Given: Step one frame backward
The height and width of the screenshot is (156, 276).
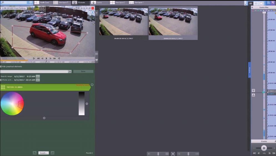Looking at the screenshot, I should (x=42, y=58).
